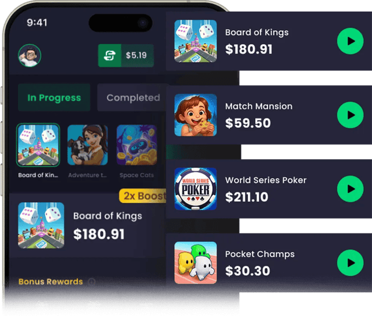The image size is (372, 316).
Task: Click the Pocket Champs app icon
Action: [x=195, y=263]
